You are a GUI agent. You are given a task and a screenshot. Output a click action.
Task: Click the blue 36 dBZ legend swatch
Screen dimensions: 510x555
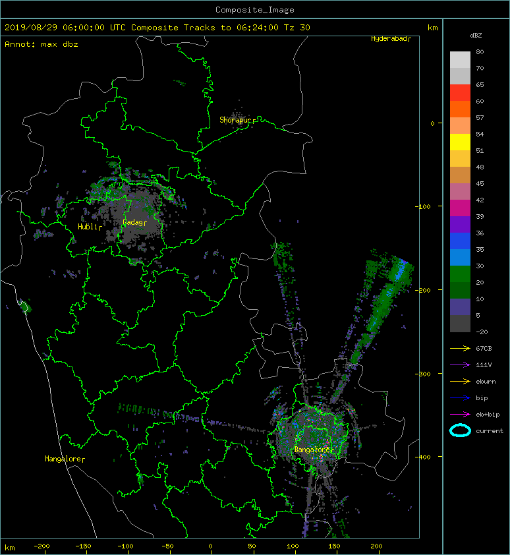[460, 241]
